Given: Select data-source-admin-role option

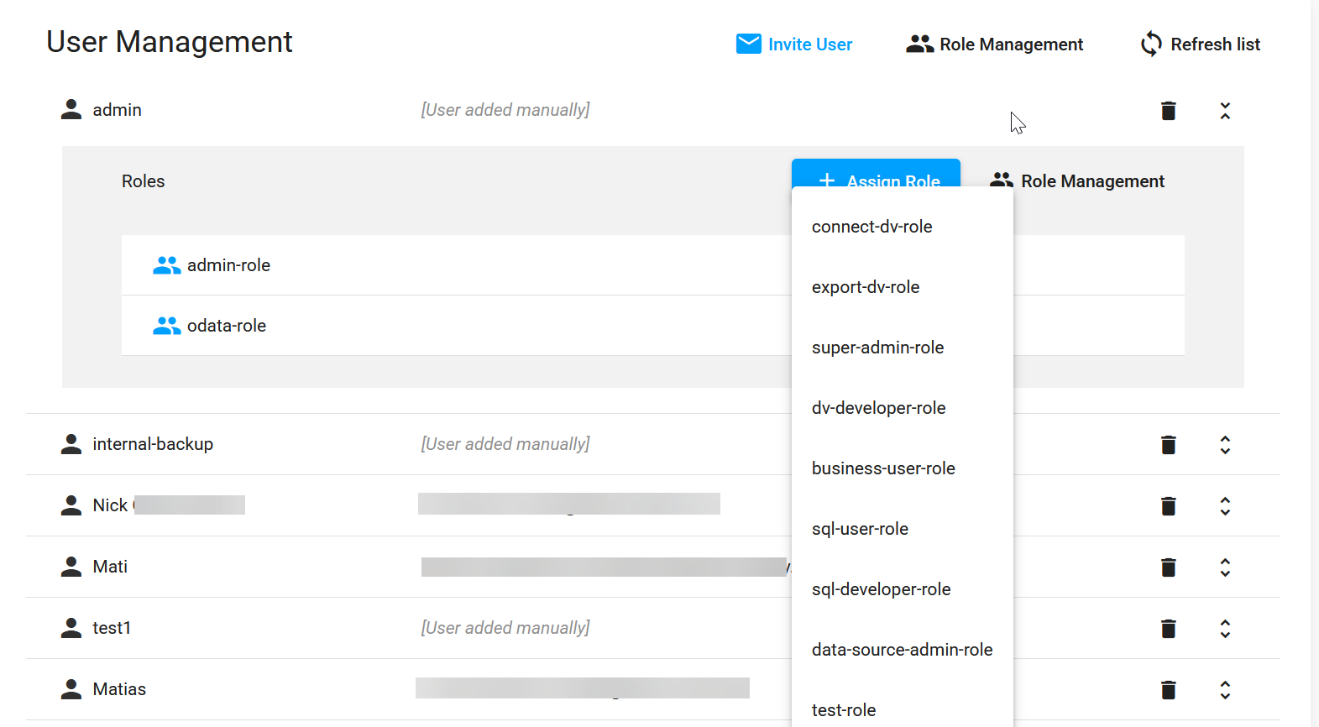Looking at the screenshot, I should (902, 650).
